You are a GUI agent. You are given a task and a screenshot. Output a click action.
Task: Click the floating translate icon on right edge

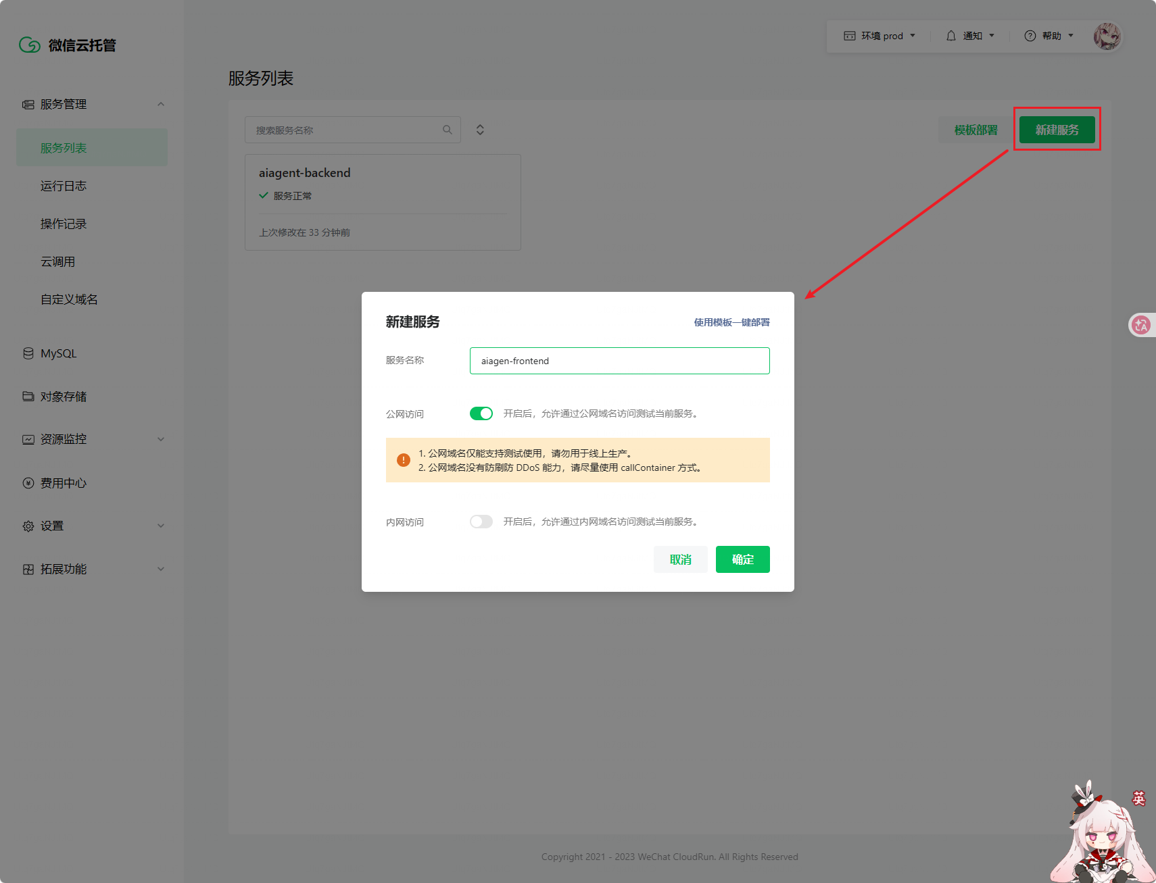[1141, 325]
